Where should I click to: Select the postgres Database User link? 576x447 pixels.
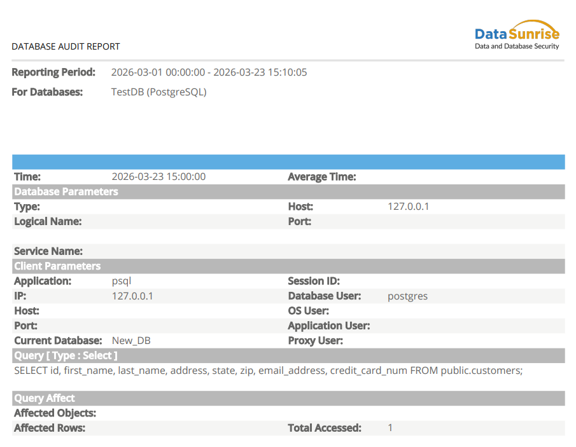407,296
